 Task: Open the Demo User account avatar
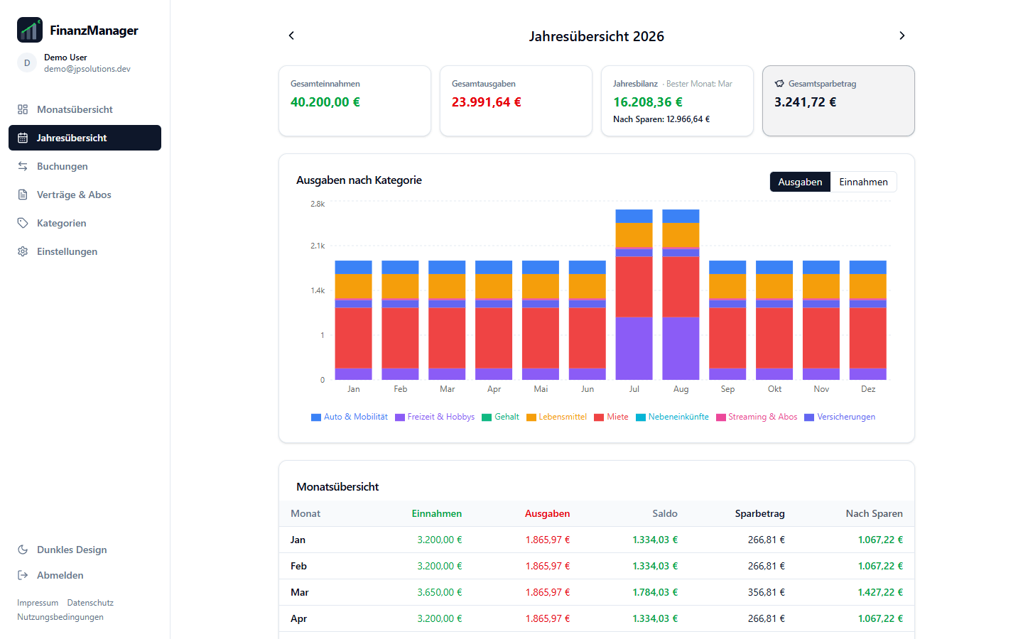27,62
